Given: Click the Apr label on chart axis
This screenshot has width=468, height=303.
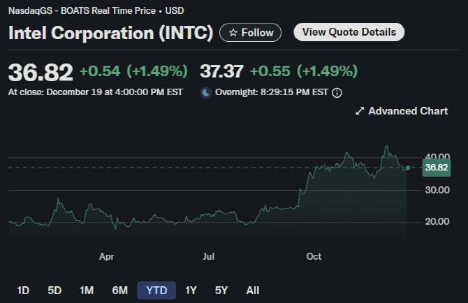Looking at the screenshot, I should pos(106,257).
